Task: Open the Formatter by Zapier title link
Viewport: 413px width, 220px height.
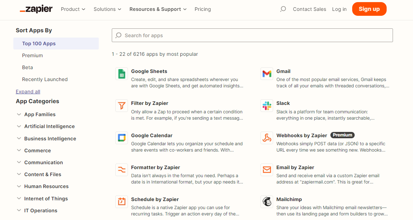Action: (x=155, y=167)
